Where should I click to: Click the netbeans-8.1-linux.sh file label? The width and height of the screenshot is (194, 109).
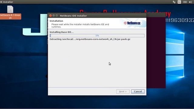click(x=10, y=16)
